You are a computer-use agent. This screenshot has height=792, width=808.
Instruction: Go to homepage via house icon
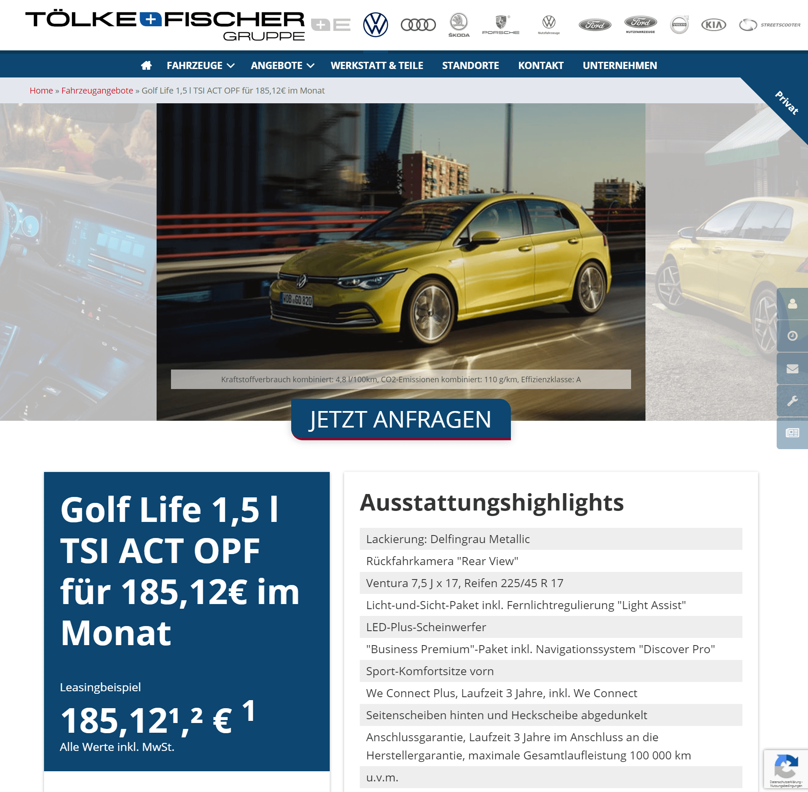pyautogui.click(x=146, y=65)
